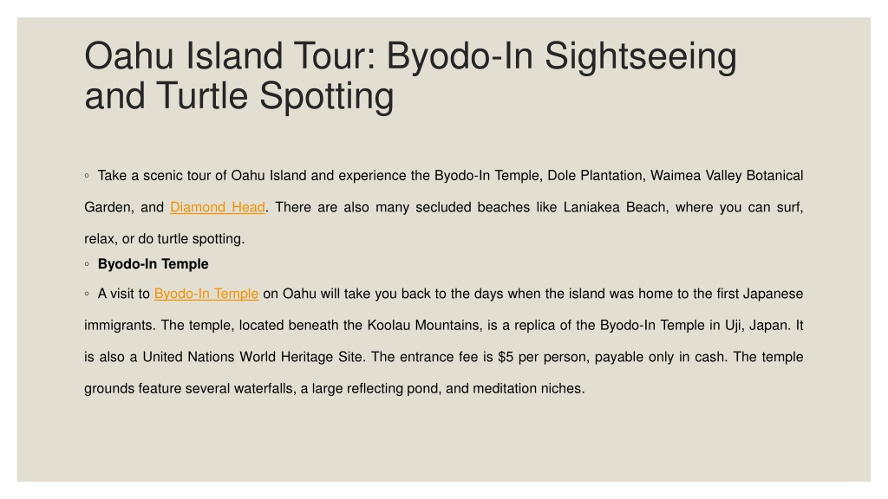888x499 pixels.
Task: Select the bold Byodo-In Temple heading
Action: coord(153,264)
